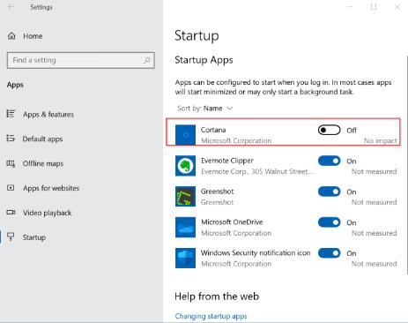Turn off Windows Security notification toggle
This screenshot has height=323, width=408.
pyautogui.click(x=329, y=253)
